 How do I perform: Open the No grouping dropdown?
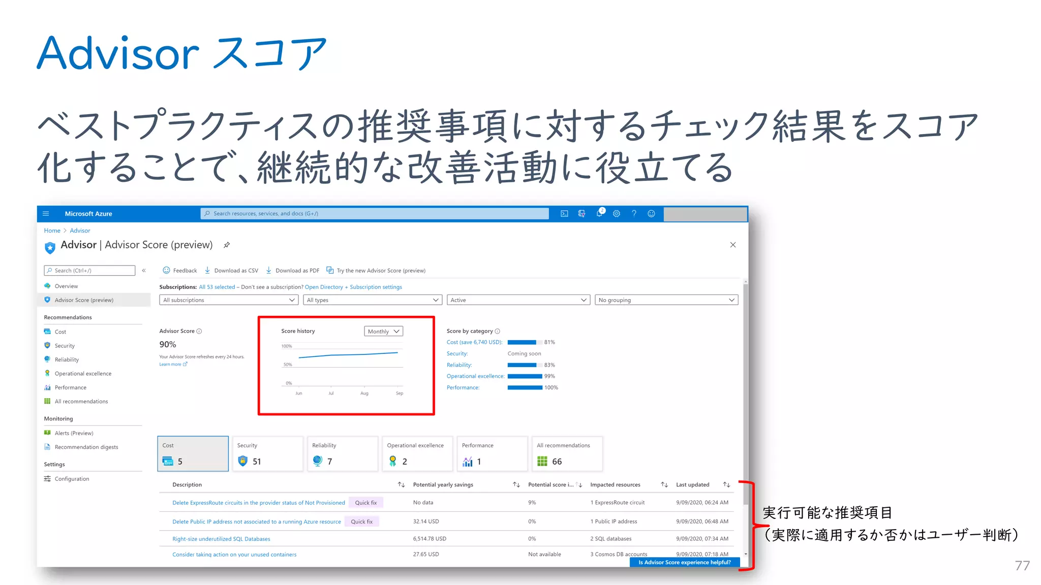tap(666, 300)
